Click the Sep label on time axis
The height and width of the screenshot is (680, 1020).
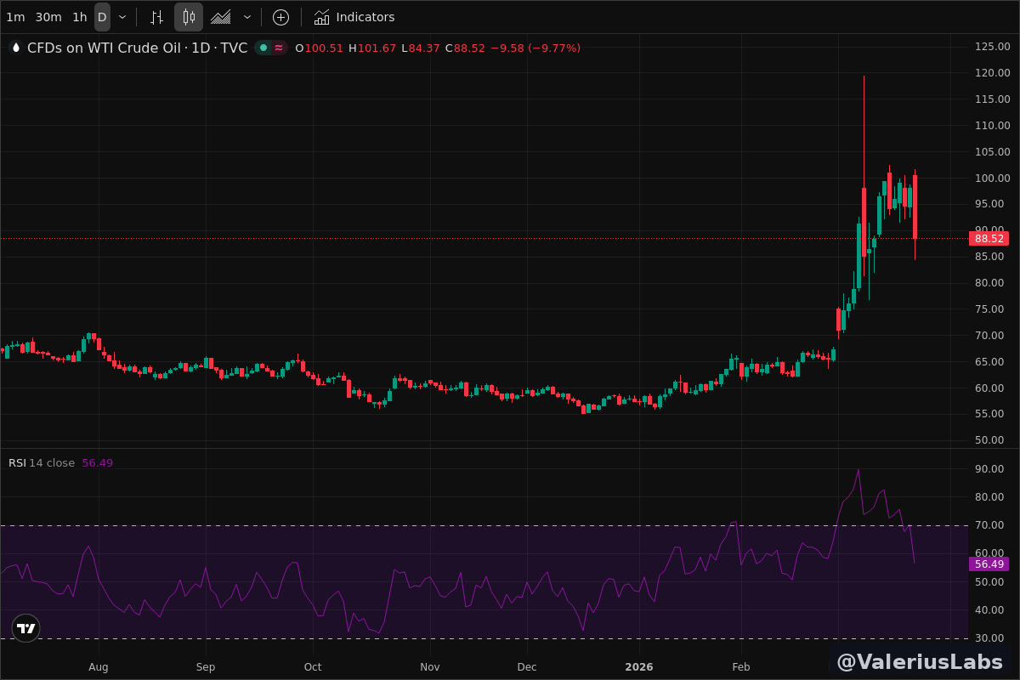pos(206,667)
